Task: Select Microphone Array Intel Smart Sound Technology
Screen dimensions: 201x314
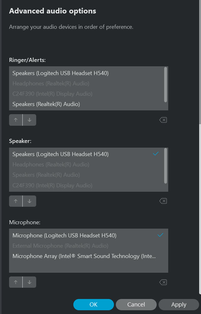Action: tap(62, 256)
